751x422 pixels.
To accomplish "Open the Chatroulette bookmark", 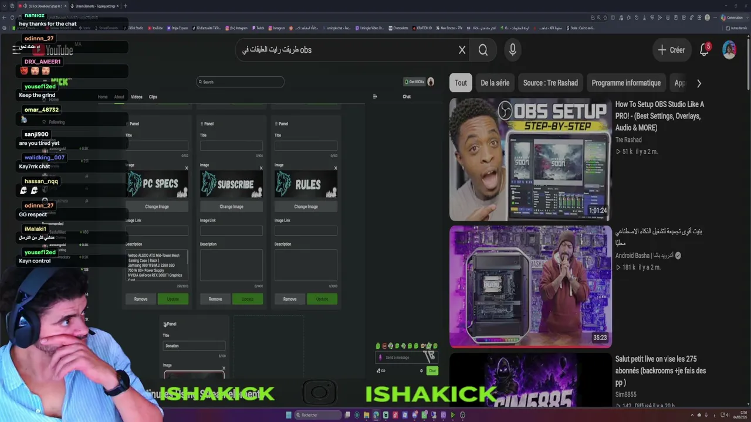I will pos(398,28).
